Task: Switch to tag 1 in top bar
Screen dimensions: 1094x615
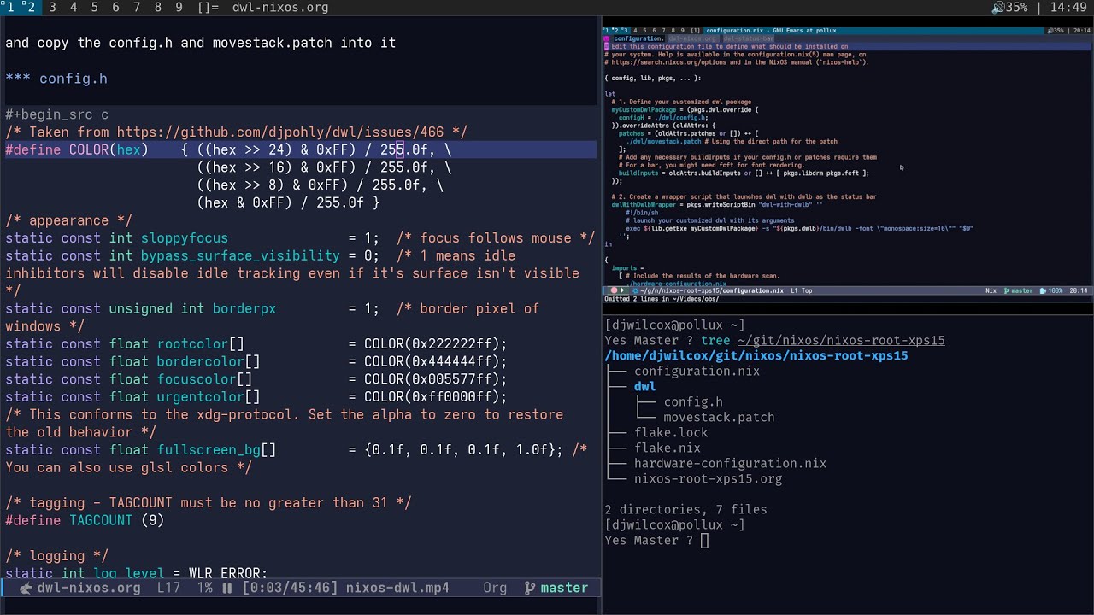Action: [x=9, y=7]
